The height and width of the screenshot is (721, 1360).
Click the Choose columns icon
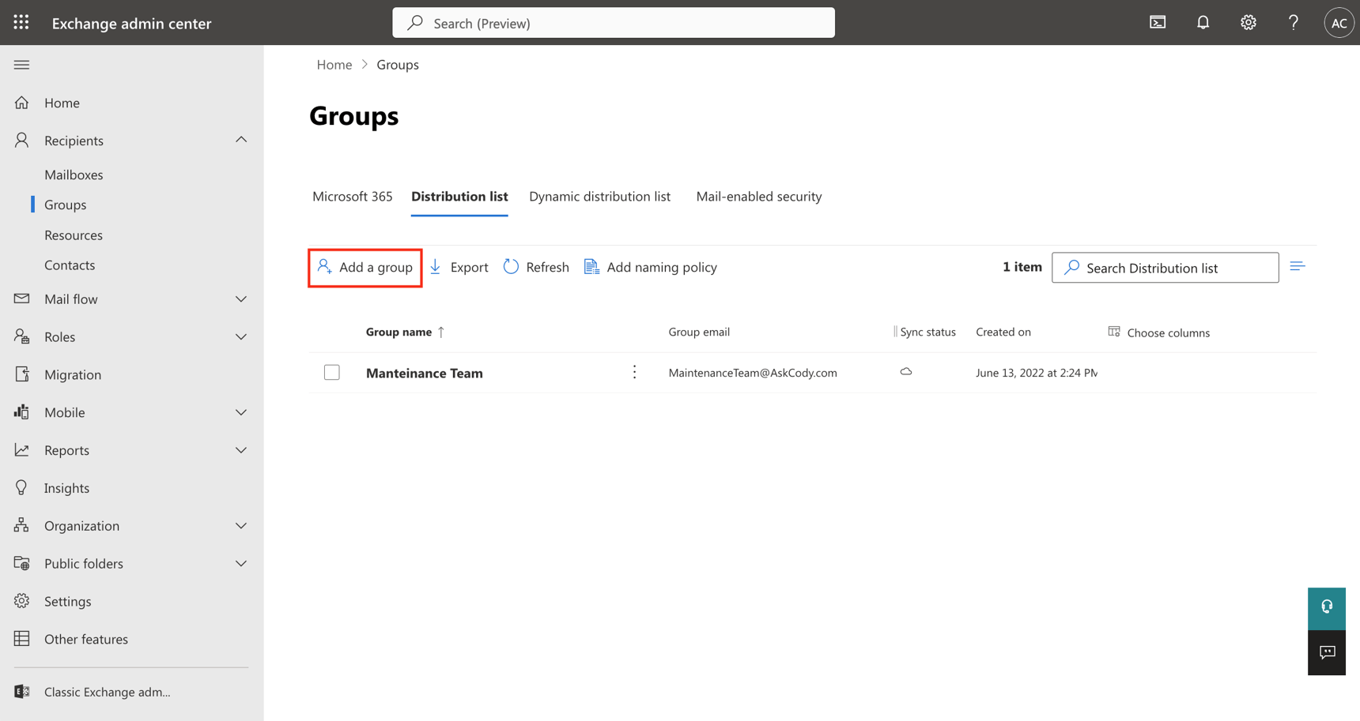tap(1115, 332)
